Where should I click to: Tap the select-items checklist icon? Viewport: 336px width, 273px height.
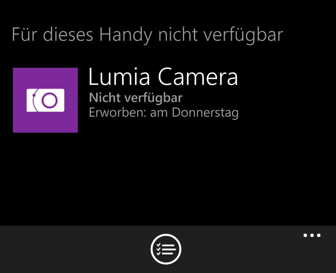tap(166, 249)
